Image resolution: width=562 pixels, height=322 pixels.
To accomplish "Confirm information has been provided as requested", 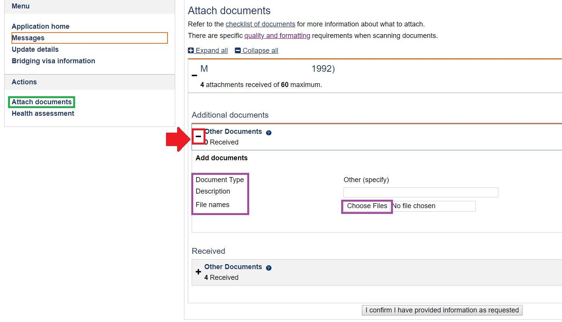I will 442,310.
